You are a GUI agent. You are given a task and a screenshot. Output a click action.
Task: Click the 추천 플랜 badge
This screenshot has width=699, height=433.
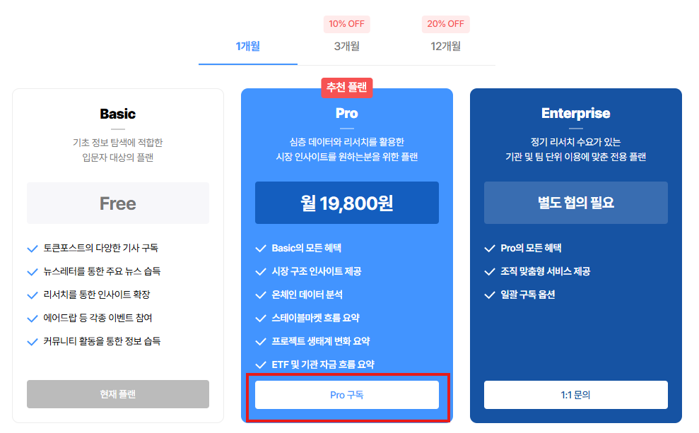[x=346, y=88]
